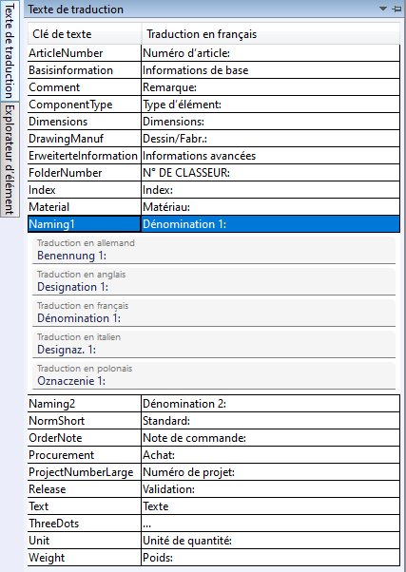Select the ArticleNumber row key
Image resolution: width=406 pixels, height=572 pixels.
point(85,53)
